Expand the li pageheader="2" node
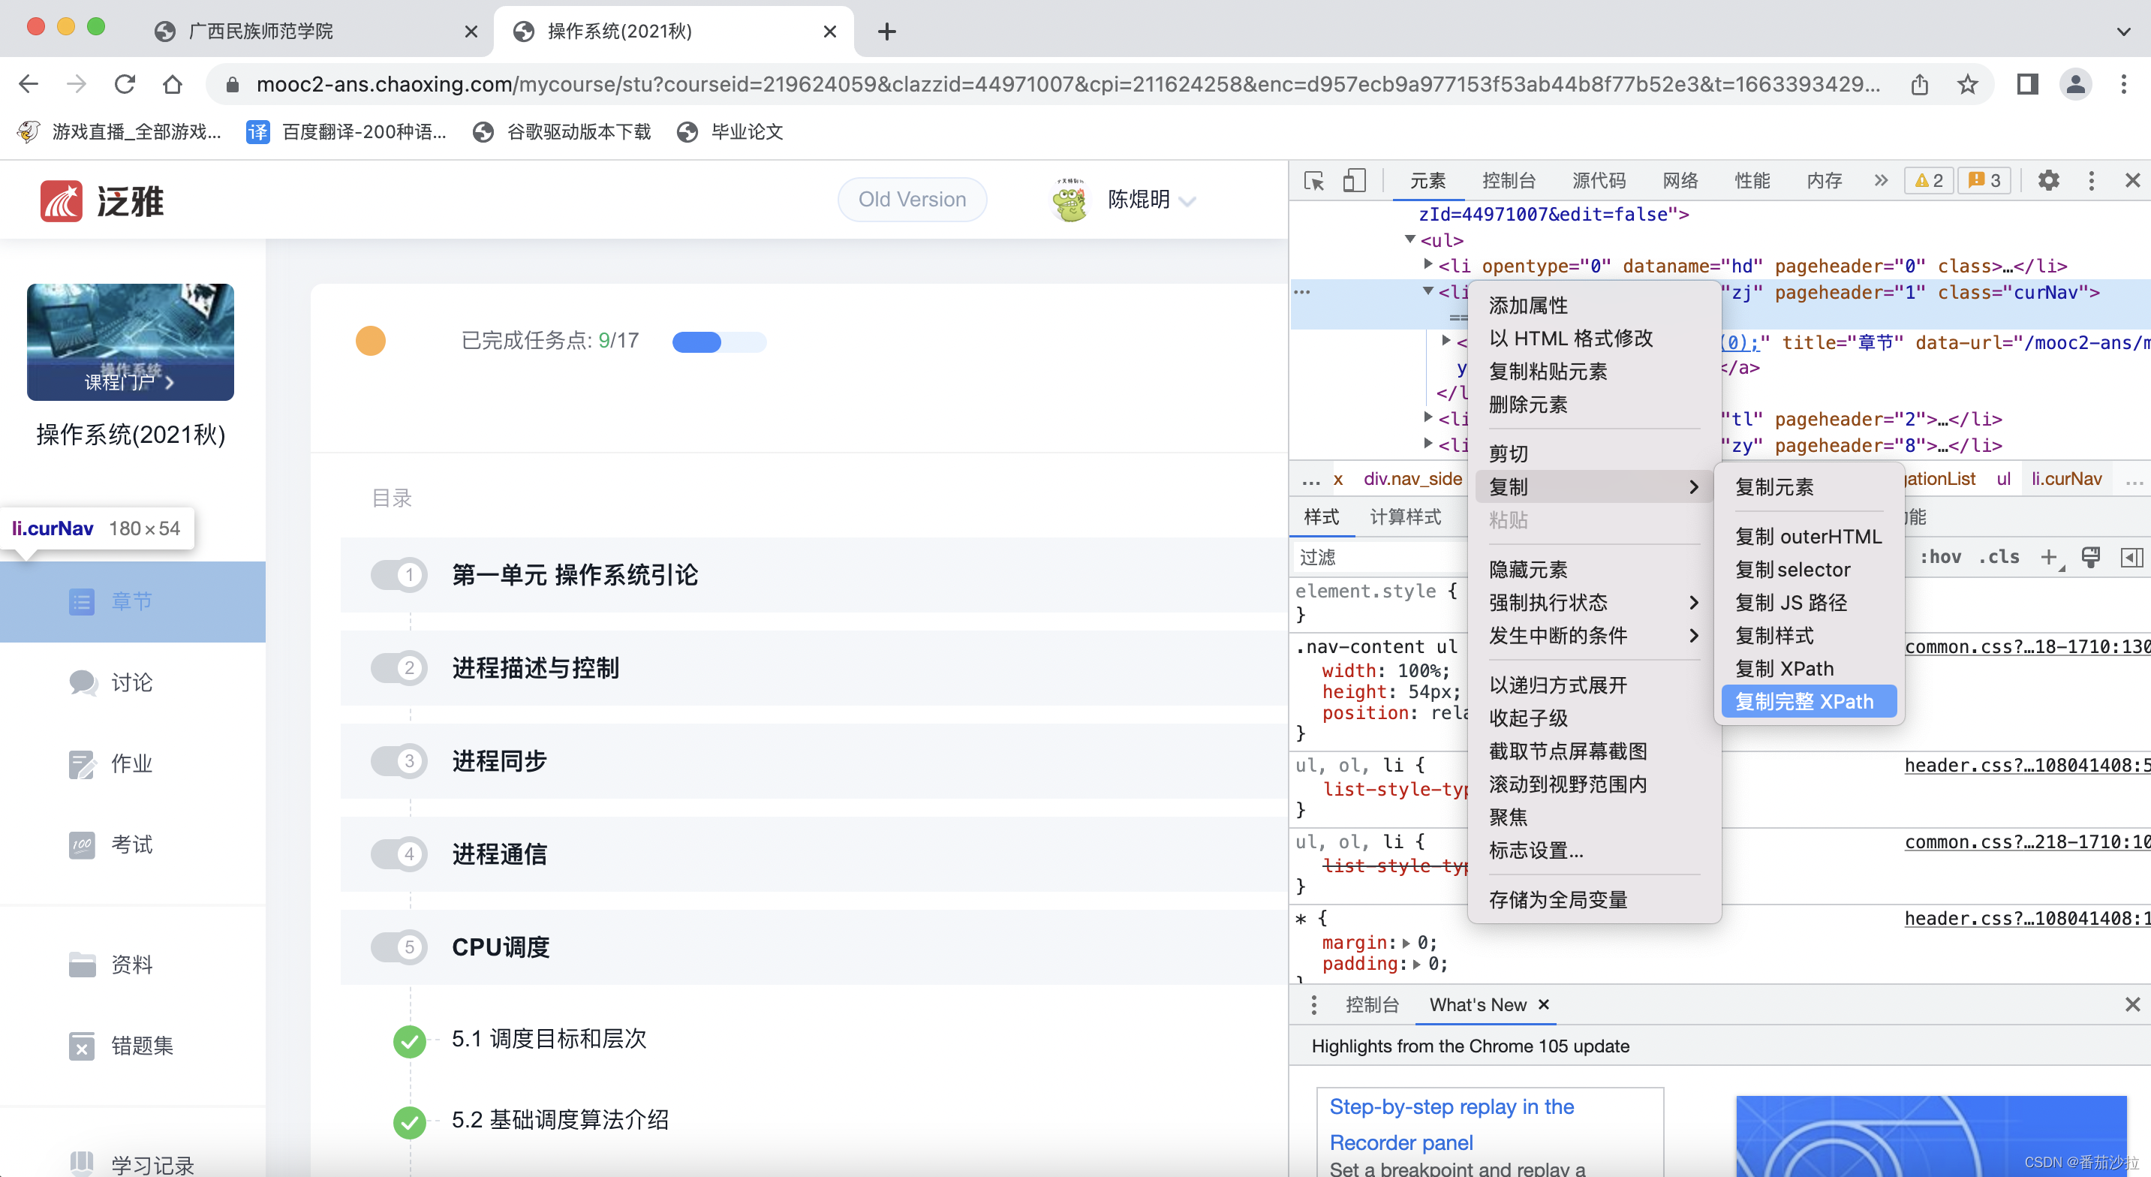This screenshot has width=2151, height=1177. tap(1428, 417)
